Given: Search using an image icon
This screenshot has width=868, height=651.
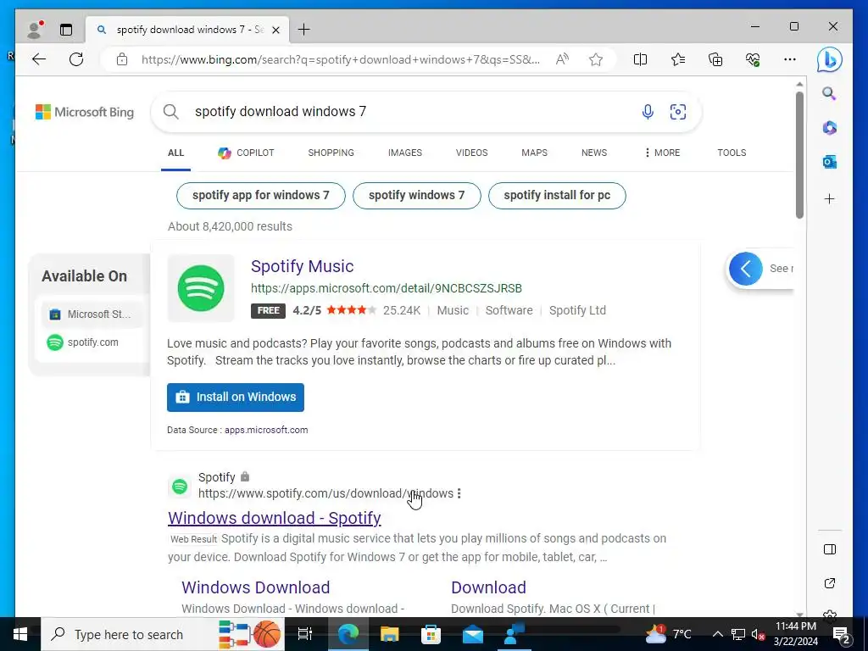Looking at the screenshot, I should [677, 112].
